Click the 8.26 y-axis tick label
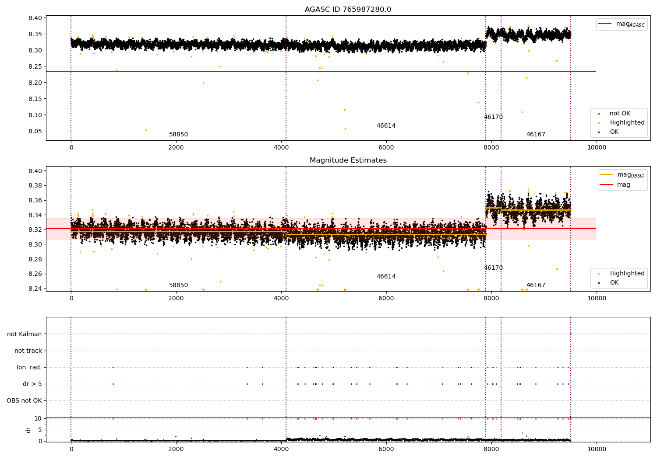The height and width of the screenshot is (459, 657). [x=35, y=274]
